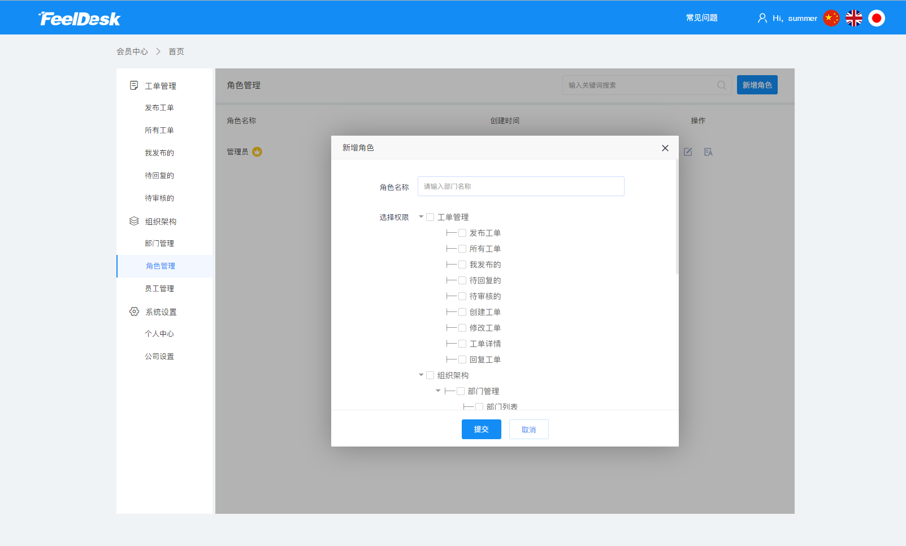906x546 pixels.
Task: Click the 角色名称 column header
Action: tap(241, 121)
